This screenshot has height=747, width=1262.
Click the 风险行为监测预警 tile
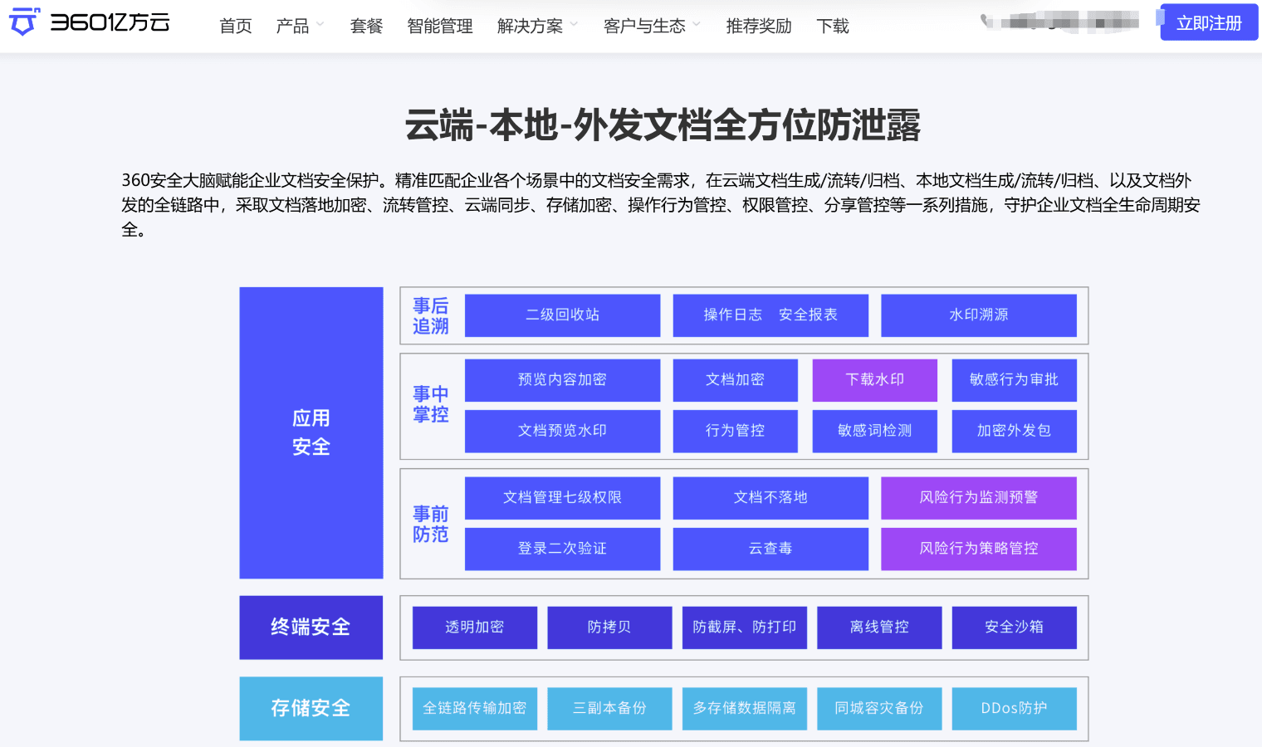979,497
